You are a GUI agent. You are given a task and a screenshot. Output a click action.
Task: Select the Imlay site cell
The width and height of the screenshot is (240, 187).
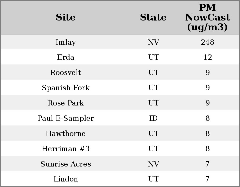66,42
